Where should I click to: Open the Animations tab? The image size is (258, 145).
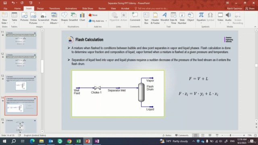click(x=71, y=8)
